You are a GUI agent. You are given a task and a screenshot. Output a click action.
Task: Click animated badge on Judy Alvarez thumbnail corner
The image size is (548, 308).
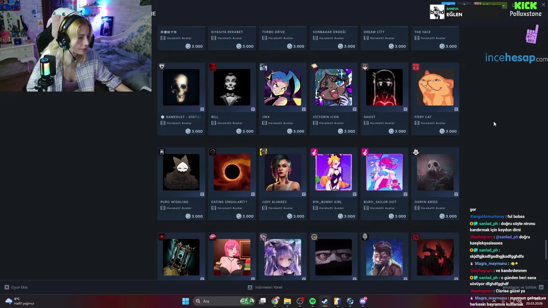304,194
